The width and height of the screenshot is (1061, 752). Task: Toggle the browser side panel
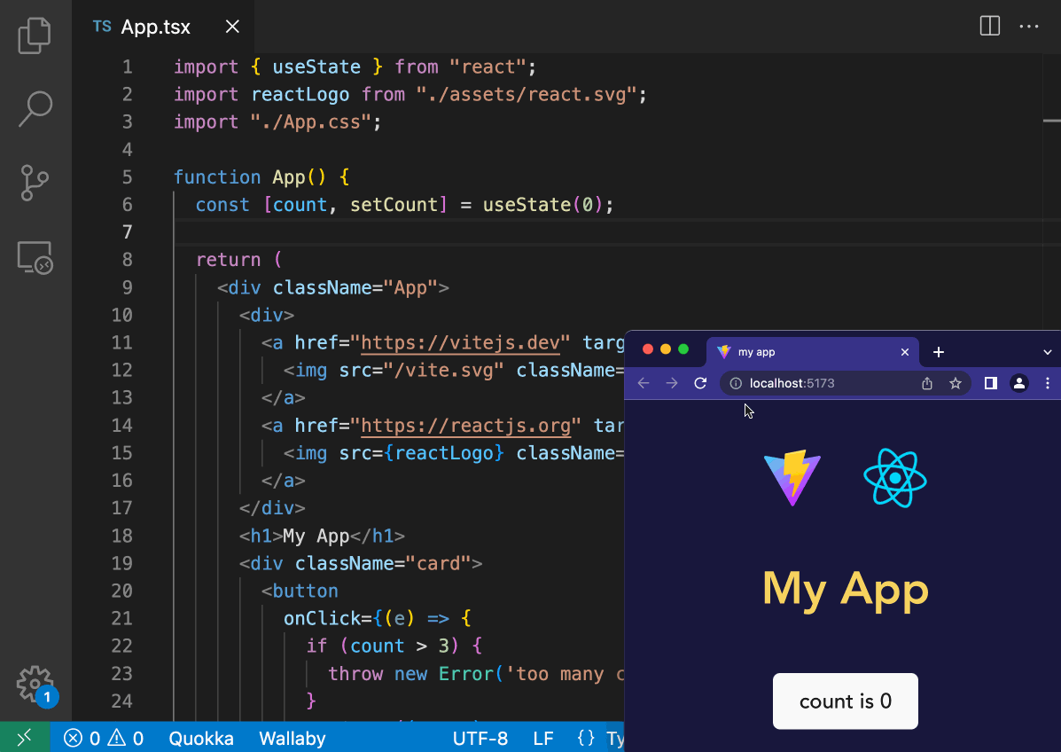pos(991,383)
